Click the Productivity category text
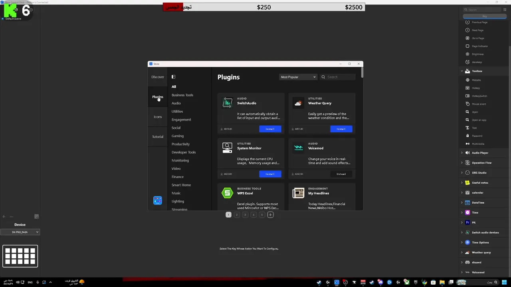Viewport: 511px width, 287px height. (180, 144)
